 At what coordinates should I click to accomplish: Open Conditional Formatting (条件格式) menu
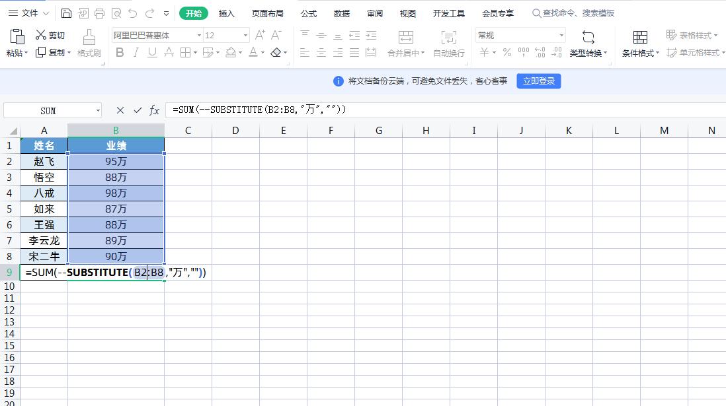click(x=640, y=44)
